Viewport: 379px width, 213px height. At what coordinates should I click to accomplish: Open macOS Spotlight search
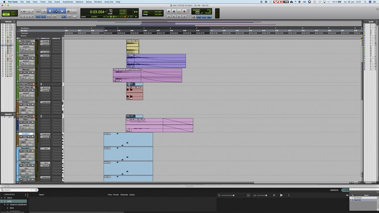coord(365,1)
